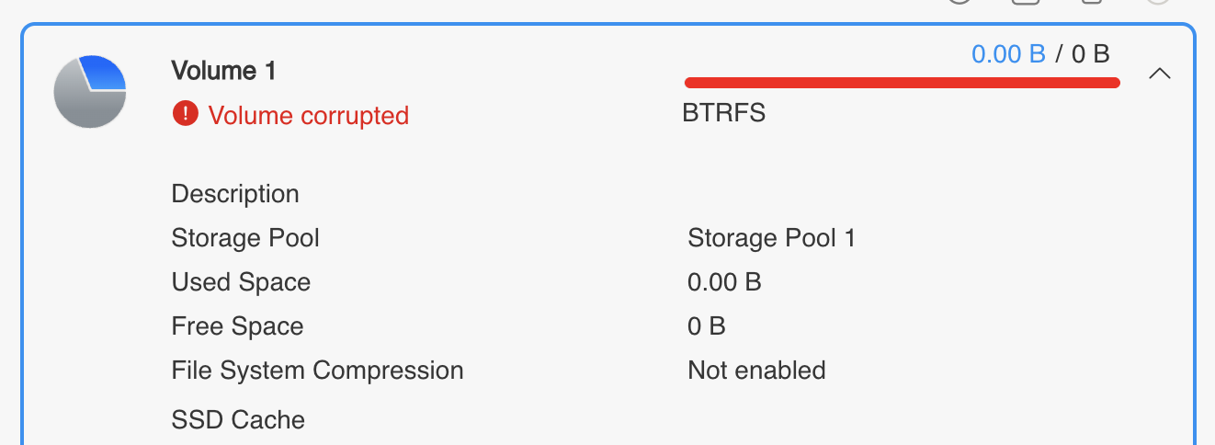This screenshot has width=1215, height=445.
Task: Click the SSD Cache row label
Action: [238, 420]
